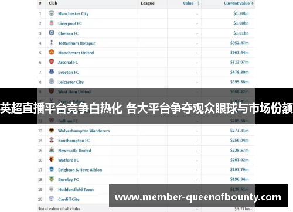Click the $478.80m Everton value
293x212 pixels.
[240, 72]
